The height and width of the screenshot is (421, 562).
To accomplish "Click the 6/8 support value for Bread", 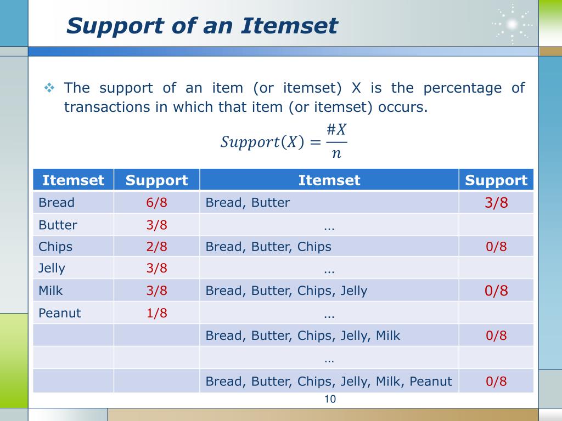I will coord(156,202).
